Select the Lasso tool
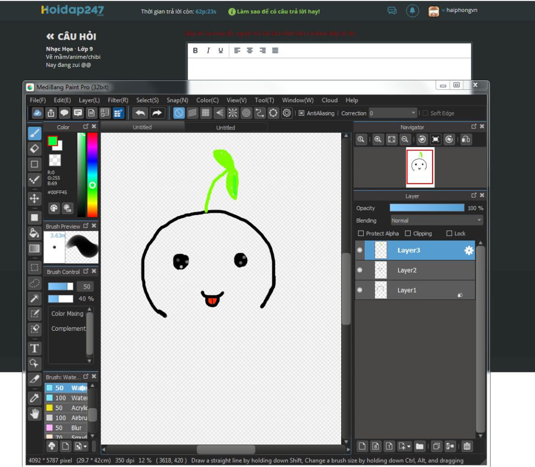 pos(34,283)
